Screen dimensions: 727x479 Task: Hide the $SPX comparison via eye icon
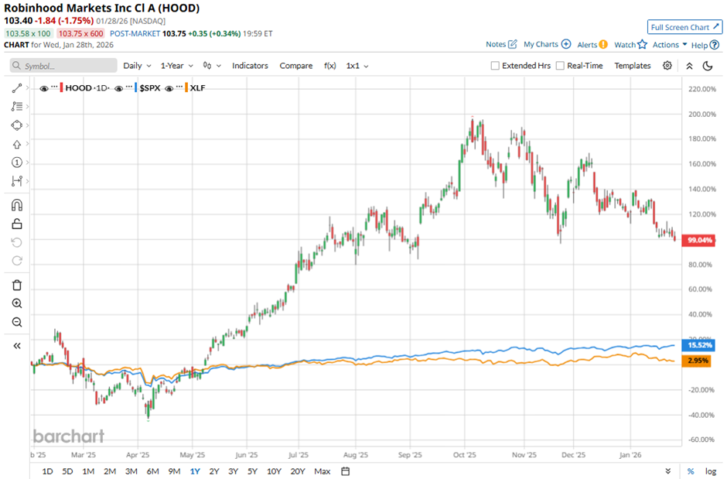[x=119, y=89]
